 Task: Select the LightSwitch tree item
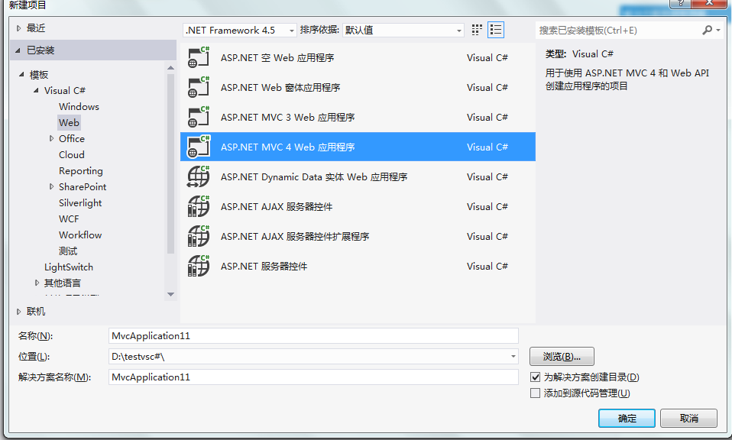(69, 267)
